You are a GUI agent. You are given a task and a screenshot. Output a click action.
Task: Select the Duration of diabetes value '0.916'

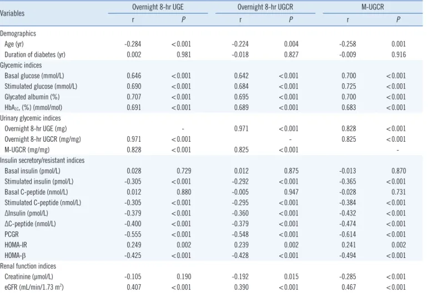(399, 54)
